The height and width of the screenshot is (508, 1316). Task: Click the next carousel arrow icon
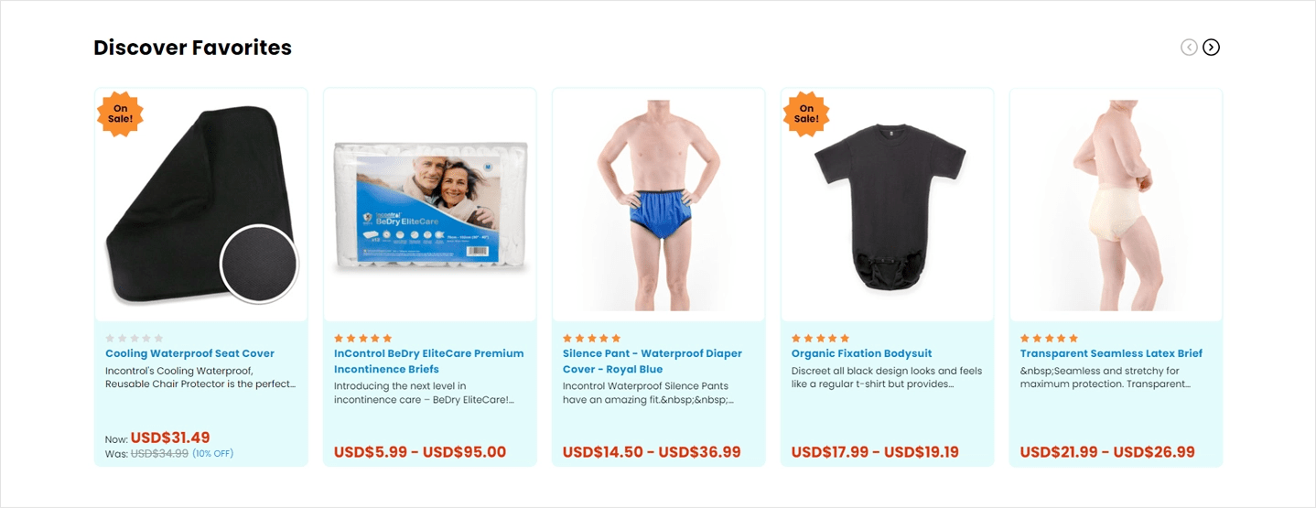(x=1211, y=48)
